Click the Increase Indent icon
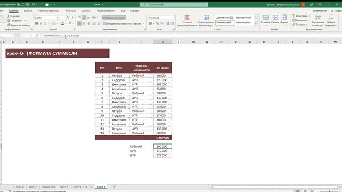 coord(98,23)
